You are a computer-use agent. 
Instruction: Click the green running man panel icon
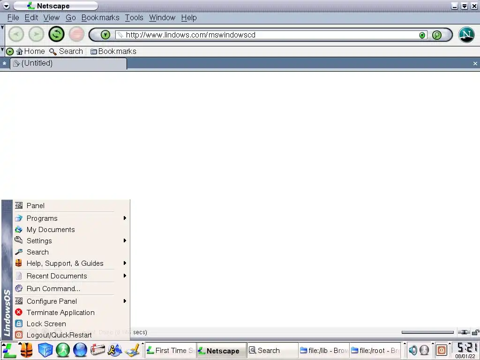click(x=63, y=351)
